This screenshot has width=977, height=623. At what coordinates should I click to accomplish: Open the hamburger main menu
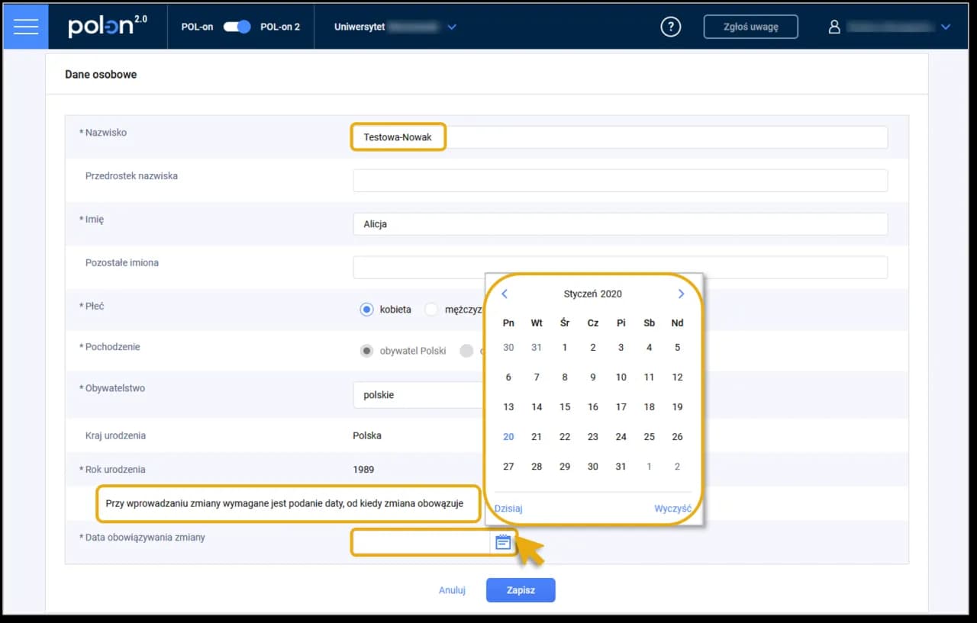point(26,27)
